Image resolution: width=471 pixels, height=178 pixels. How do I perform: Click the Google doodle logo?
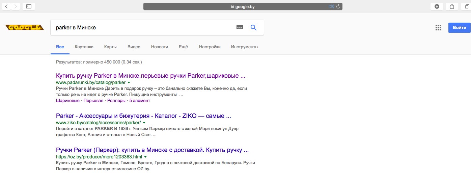tap(25, 27)
